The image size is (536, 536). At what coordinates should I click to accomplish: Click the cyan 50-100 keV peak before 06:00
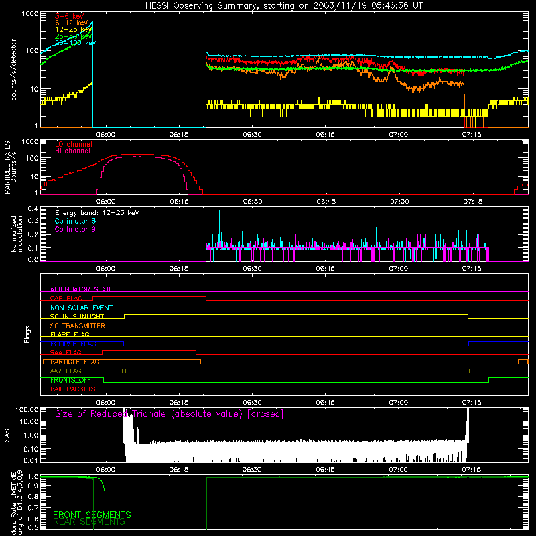click(92, 23)
